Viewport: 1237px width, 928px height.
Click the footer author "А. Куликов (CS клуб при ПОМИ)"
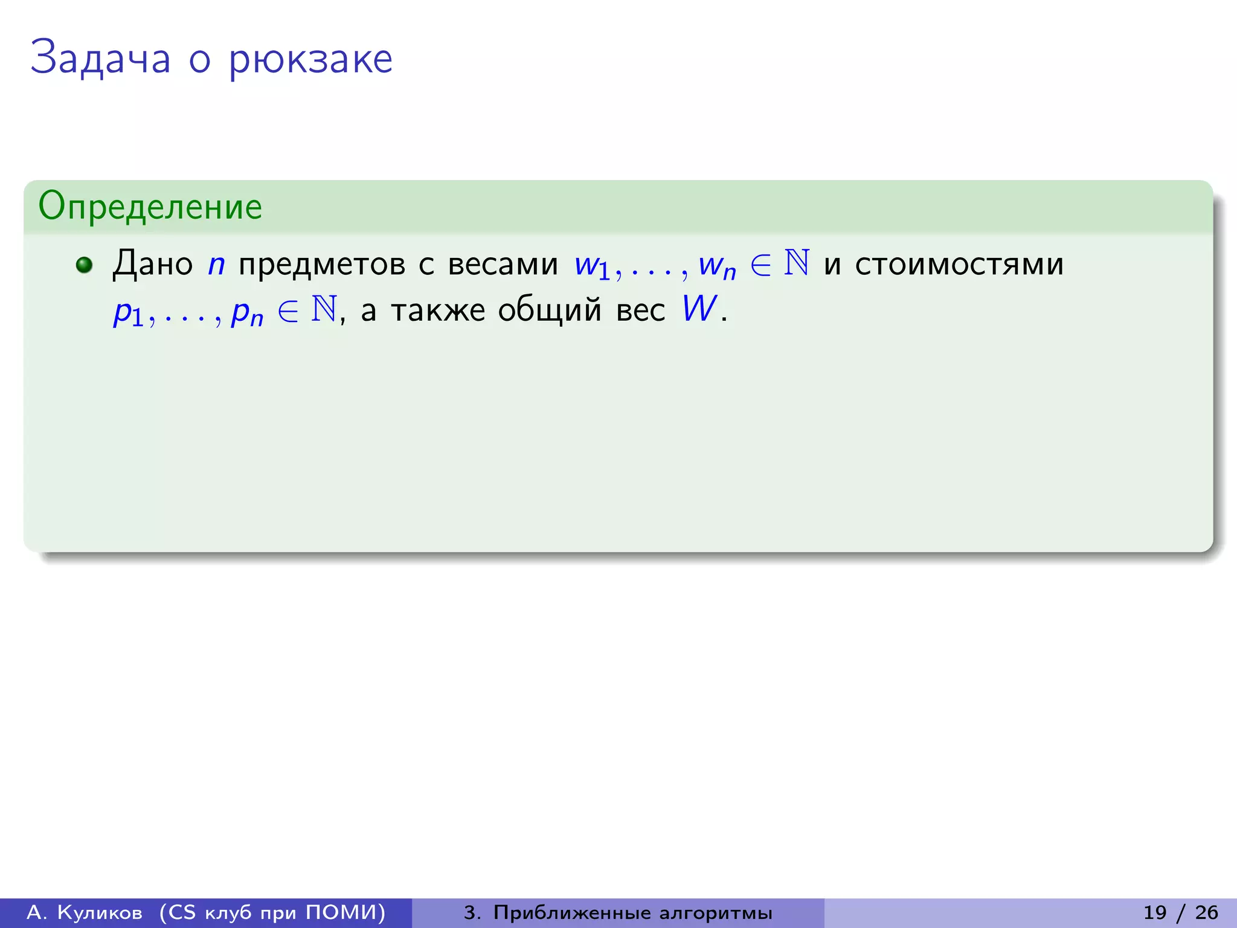click(x=206, y=912)
